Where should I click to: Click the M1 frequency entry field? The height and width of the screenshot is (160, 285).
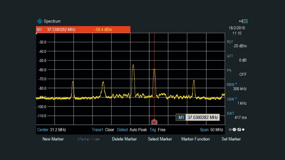click(x=202, y=117)
